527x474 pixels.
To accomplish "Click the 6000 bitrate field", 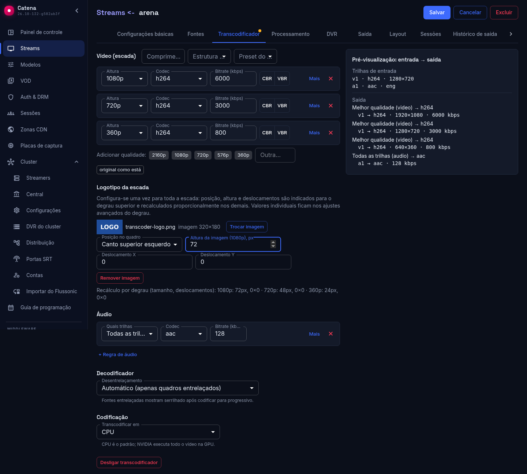I will point(233,79).
